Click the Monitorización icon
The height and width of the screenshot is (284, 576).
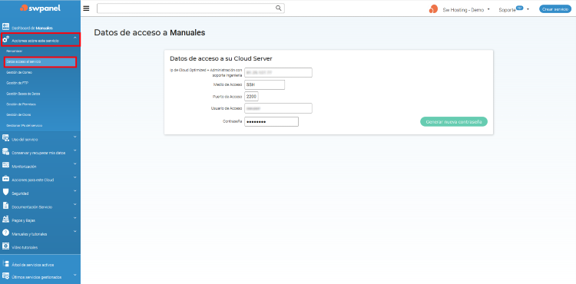pos(5,165)
